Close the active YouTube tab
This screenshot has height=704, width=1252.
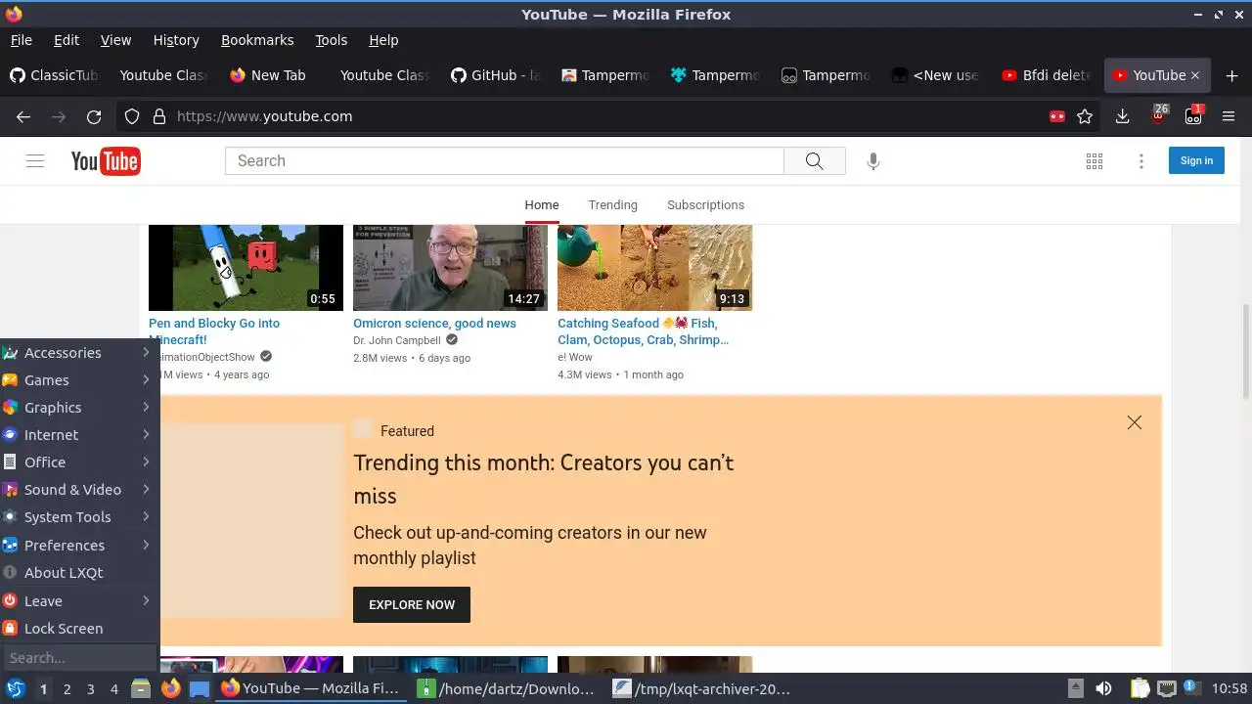tap(1195, 75)
